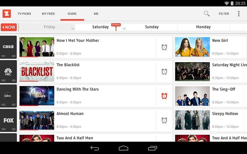Select the CBS channel 101 icon
Image resolution: width=247 pixels, height=154 pixels.
coord(8,47)
